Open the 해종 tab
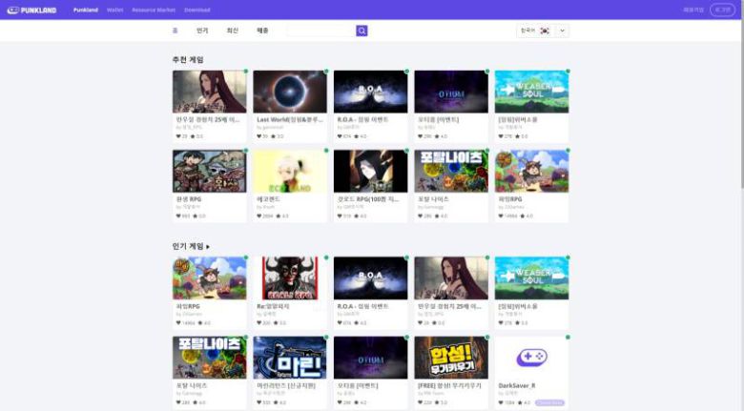This screenshot has width=744, height=411. click(x=262, y=31)
